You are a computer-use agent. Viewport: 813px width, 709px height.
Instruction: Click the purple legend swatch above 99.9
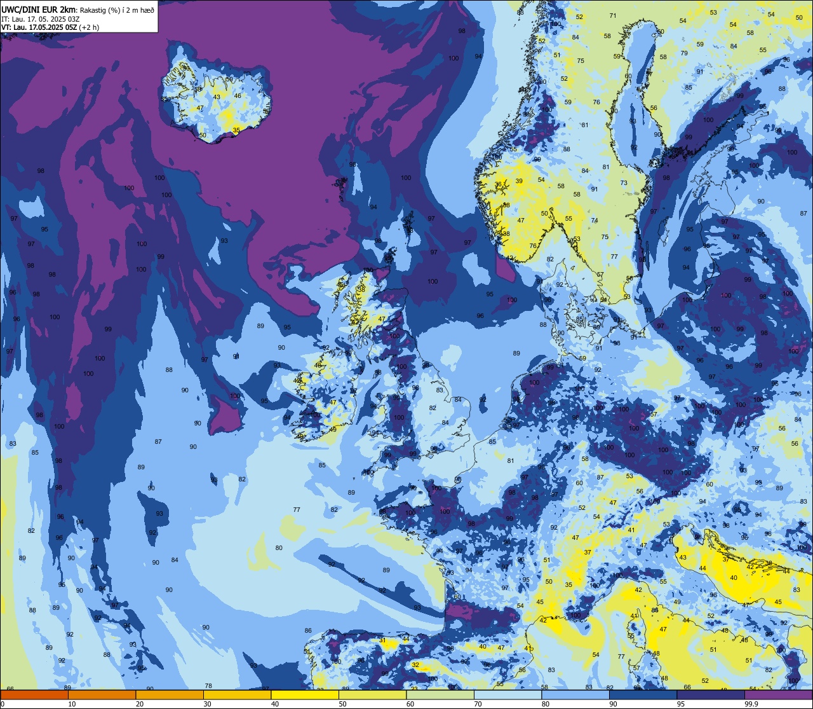coord(778,695)
